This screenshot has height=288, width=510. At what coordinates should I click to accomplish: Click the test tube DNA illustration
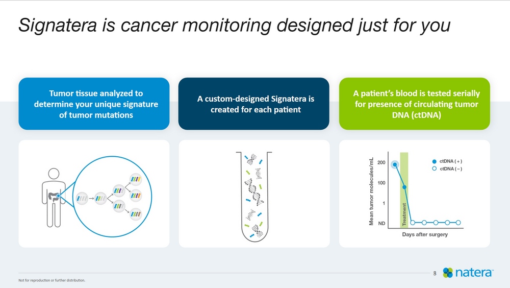click(254, 195)
